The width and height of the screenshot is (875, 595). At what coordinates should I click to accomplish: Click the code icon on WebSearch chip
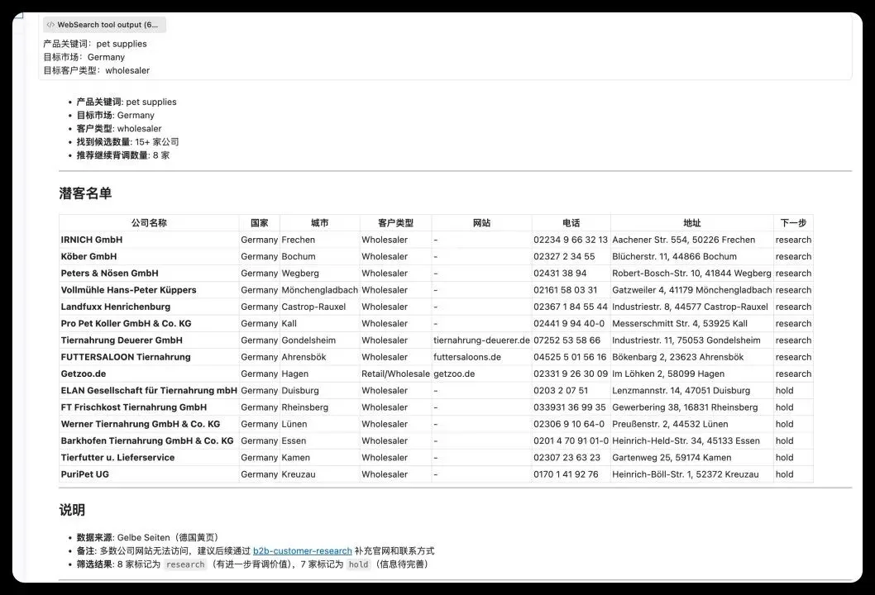[50, 25]
